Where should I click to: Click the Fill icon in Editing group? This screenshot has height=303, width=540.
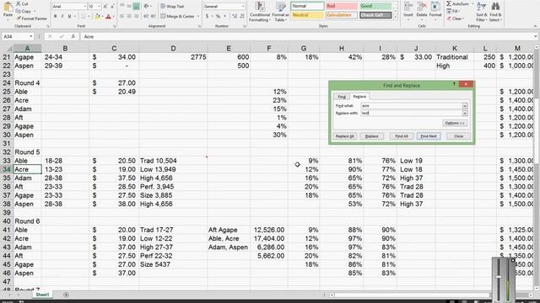(449, 11)
